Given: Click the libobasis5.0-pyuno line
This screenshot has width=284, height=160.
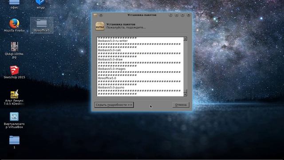Looking at the screenshot, I should click(111, 88).
